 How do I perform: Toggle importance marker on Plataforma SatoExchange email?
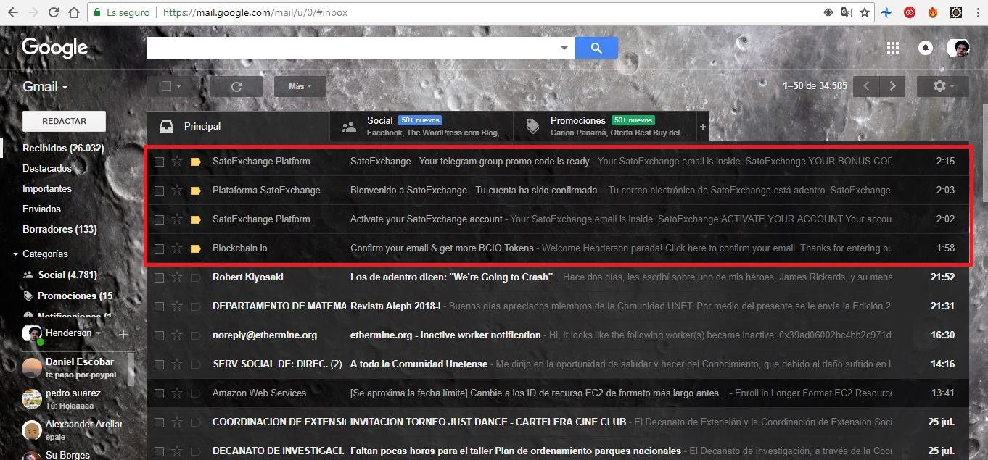point(195,191)
